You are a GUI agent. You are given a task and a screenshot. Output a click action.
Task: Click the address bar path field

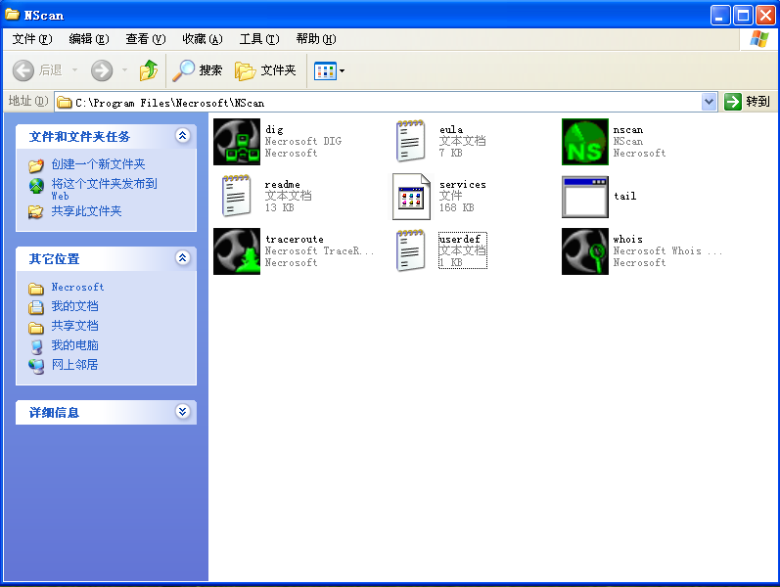click(378, 103)
